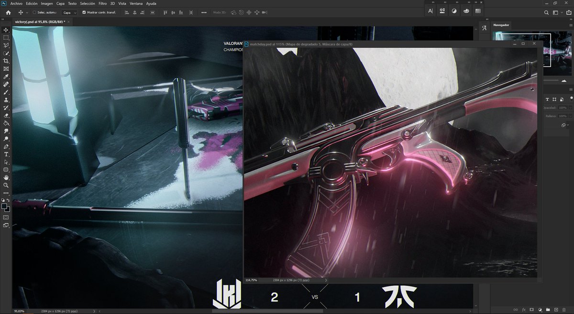
Task: Open the Glyphs panel icon
Action: 485,28
